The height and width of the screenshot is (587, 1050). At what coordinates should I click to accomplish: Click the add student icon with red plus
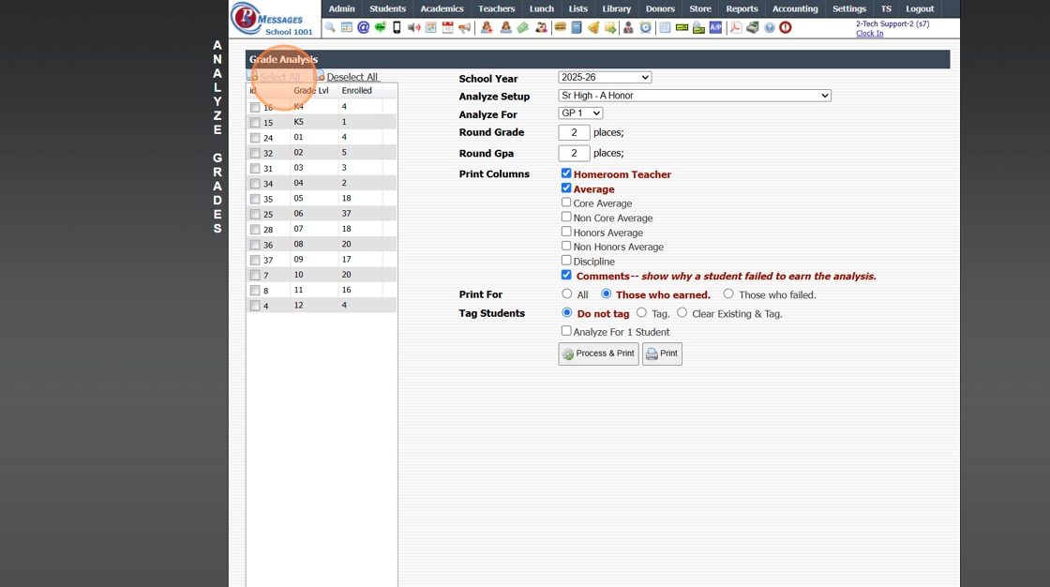(487, 27)
